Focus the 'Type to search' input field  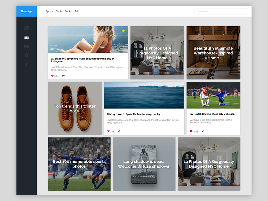click(x=221, y=11)
